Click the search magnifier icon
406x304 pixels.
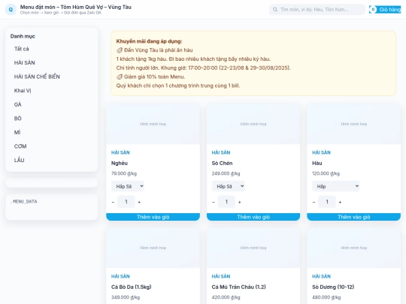275,10
